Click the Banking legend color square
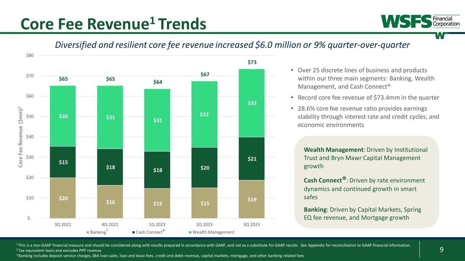The width and height of the screenshot is (465, 261). pos(88,232)
